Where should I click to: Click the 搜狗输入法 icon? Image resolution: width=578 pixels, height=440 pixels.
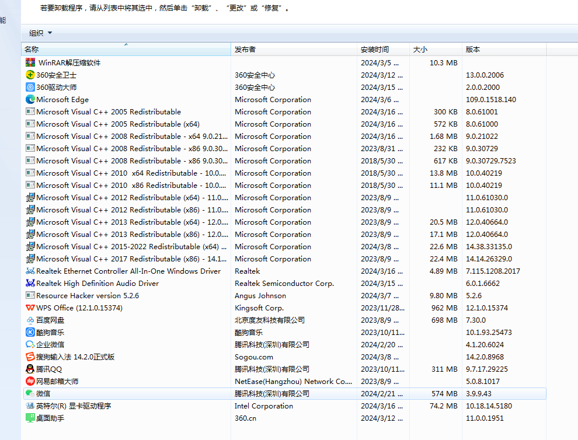(x=30, y=357)
